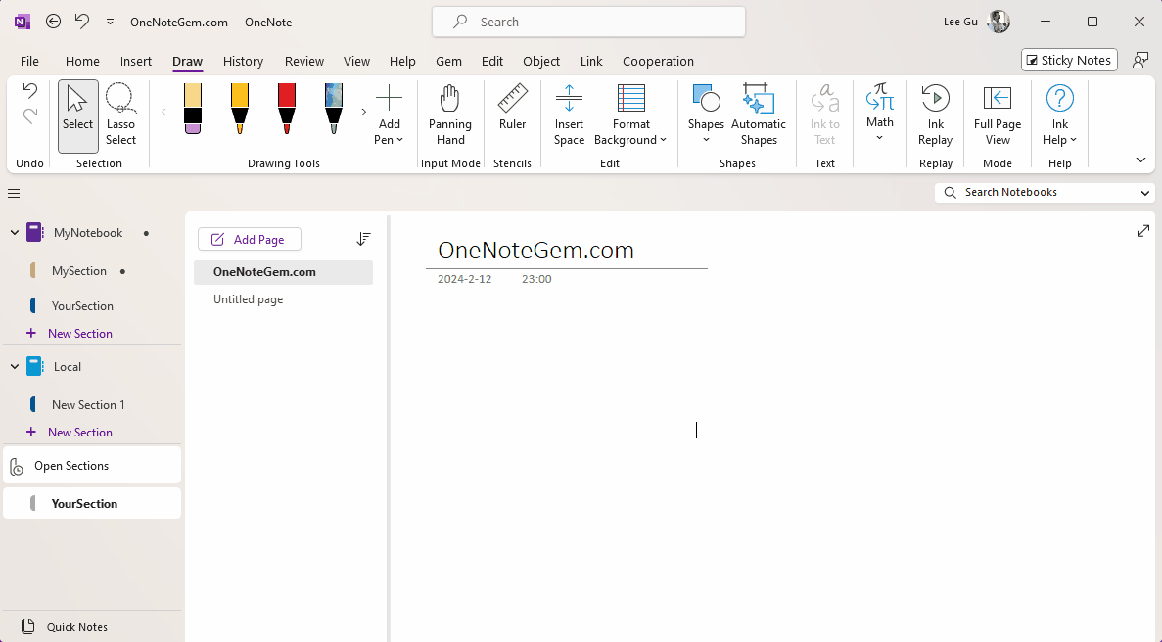Toggle the navigation pane hamburger icon
This screenshot has width=1162, height=642.
coord(14,193)
